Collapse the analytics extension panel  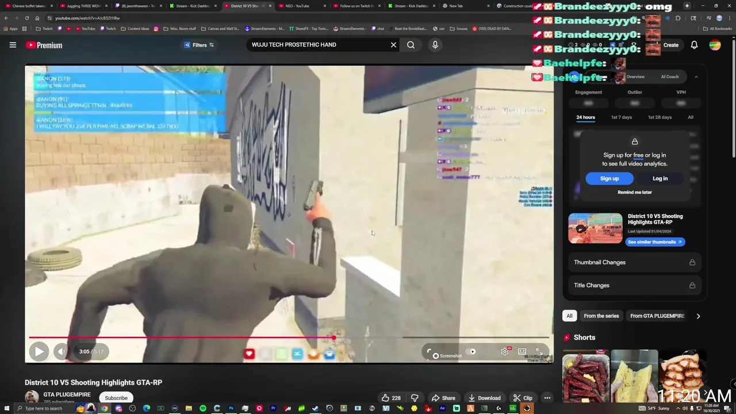[x=696, y=76]
